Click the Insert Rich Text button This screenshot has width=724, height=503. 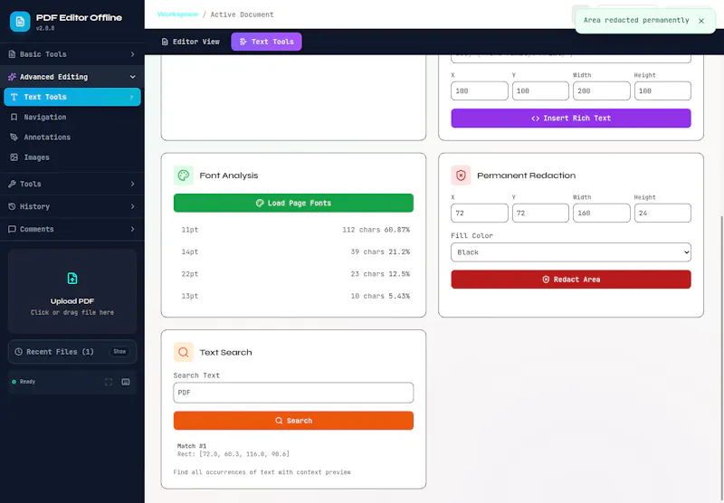tap(571, 119)
